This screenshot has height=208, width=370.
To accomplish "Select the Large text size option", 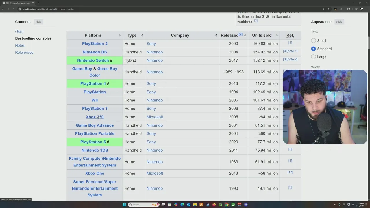I will pos(313,57).
